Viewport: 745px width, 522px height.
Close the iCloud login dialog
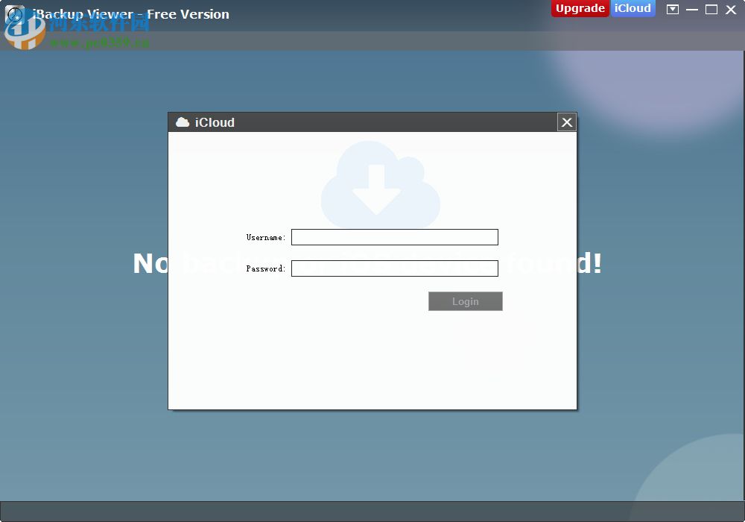(566, 122)
